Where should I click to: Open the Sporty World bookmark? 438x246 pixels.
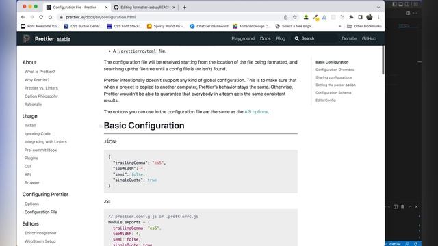pos(166,26)
